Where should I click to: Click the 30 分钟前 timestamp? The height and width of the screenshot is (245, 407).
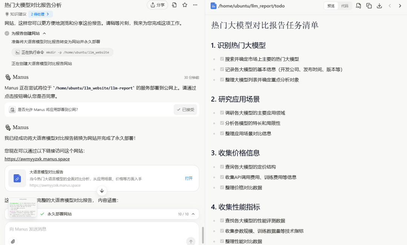click(191, 78)
